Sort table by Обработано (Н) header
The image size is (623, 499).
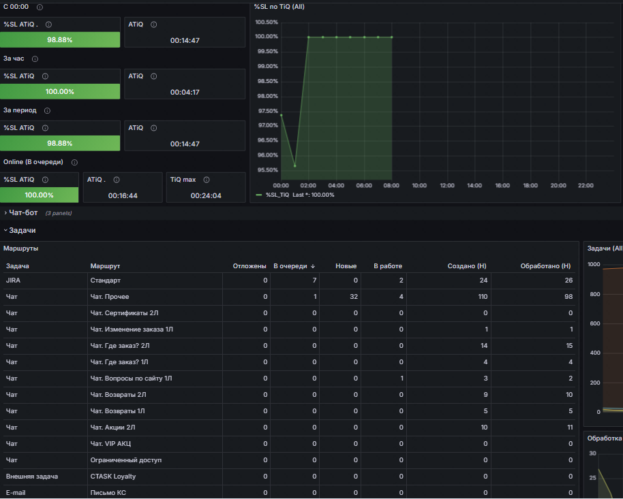[545, 266]
